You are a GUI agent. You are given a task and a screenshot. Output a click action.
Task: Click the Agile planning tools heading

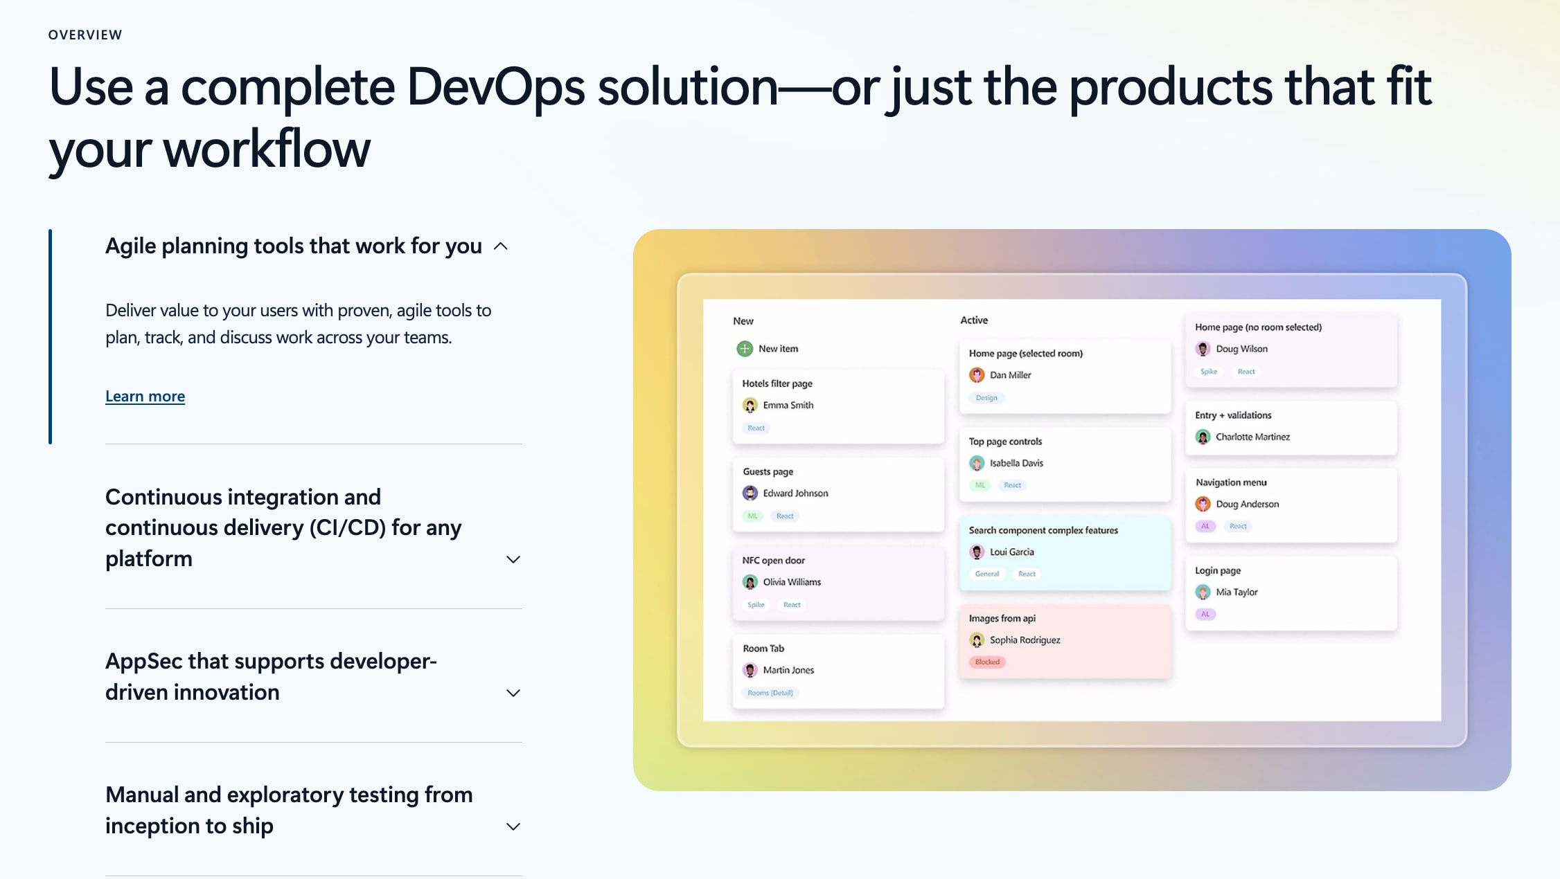[293, 246]
